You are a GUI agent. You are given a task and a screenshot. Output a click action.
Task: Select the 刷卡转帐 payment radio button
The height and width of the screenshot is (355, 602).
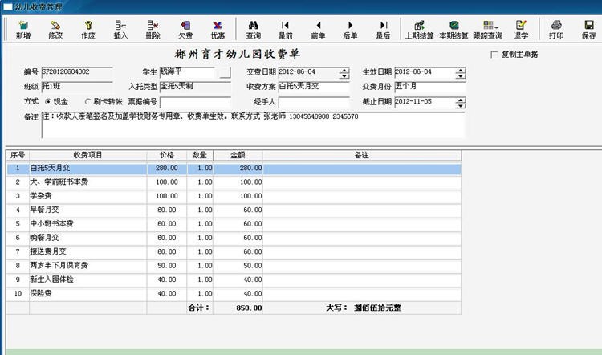(87, 101)
